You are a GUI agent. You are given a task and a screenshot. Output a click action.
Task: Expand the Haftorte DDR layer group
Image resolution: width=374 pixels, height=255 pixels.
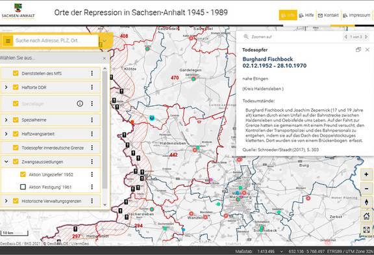(x=6, y=87)
